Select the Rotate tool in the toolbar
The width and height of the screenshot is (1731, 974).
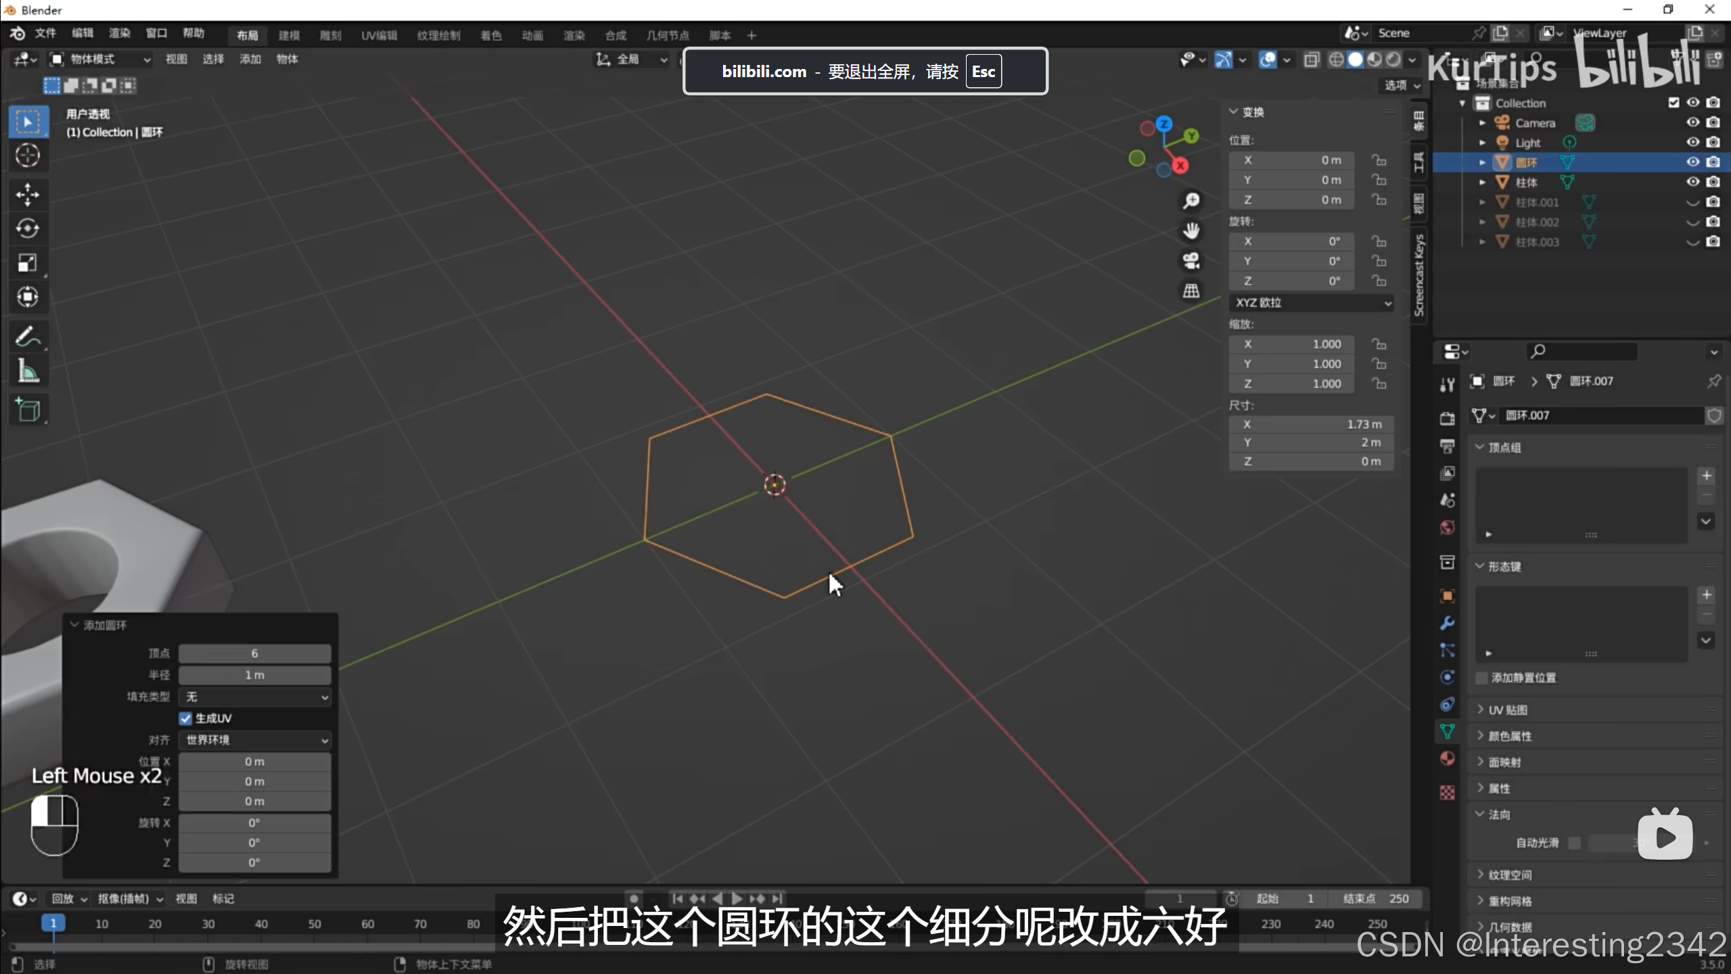coord(28,229)
